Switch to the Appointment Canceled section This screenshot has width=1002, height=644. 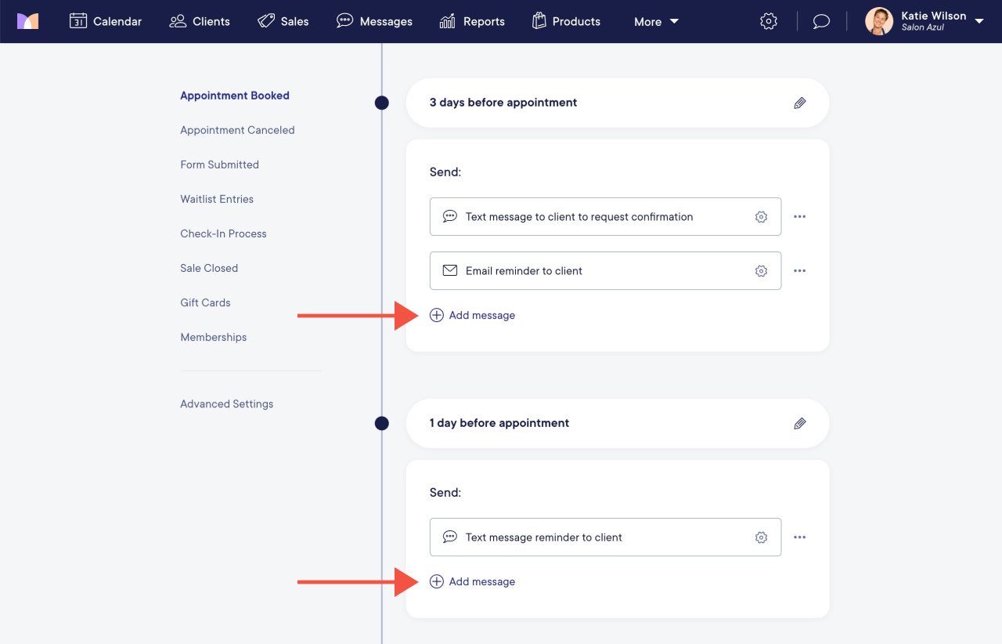(237, 129)
